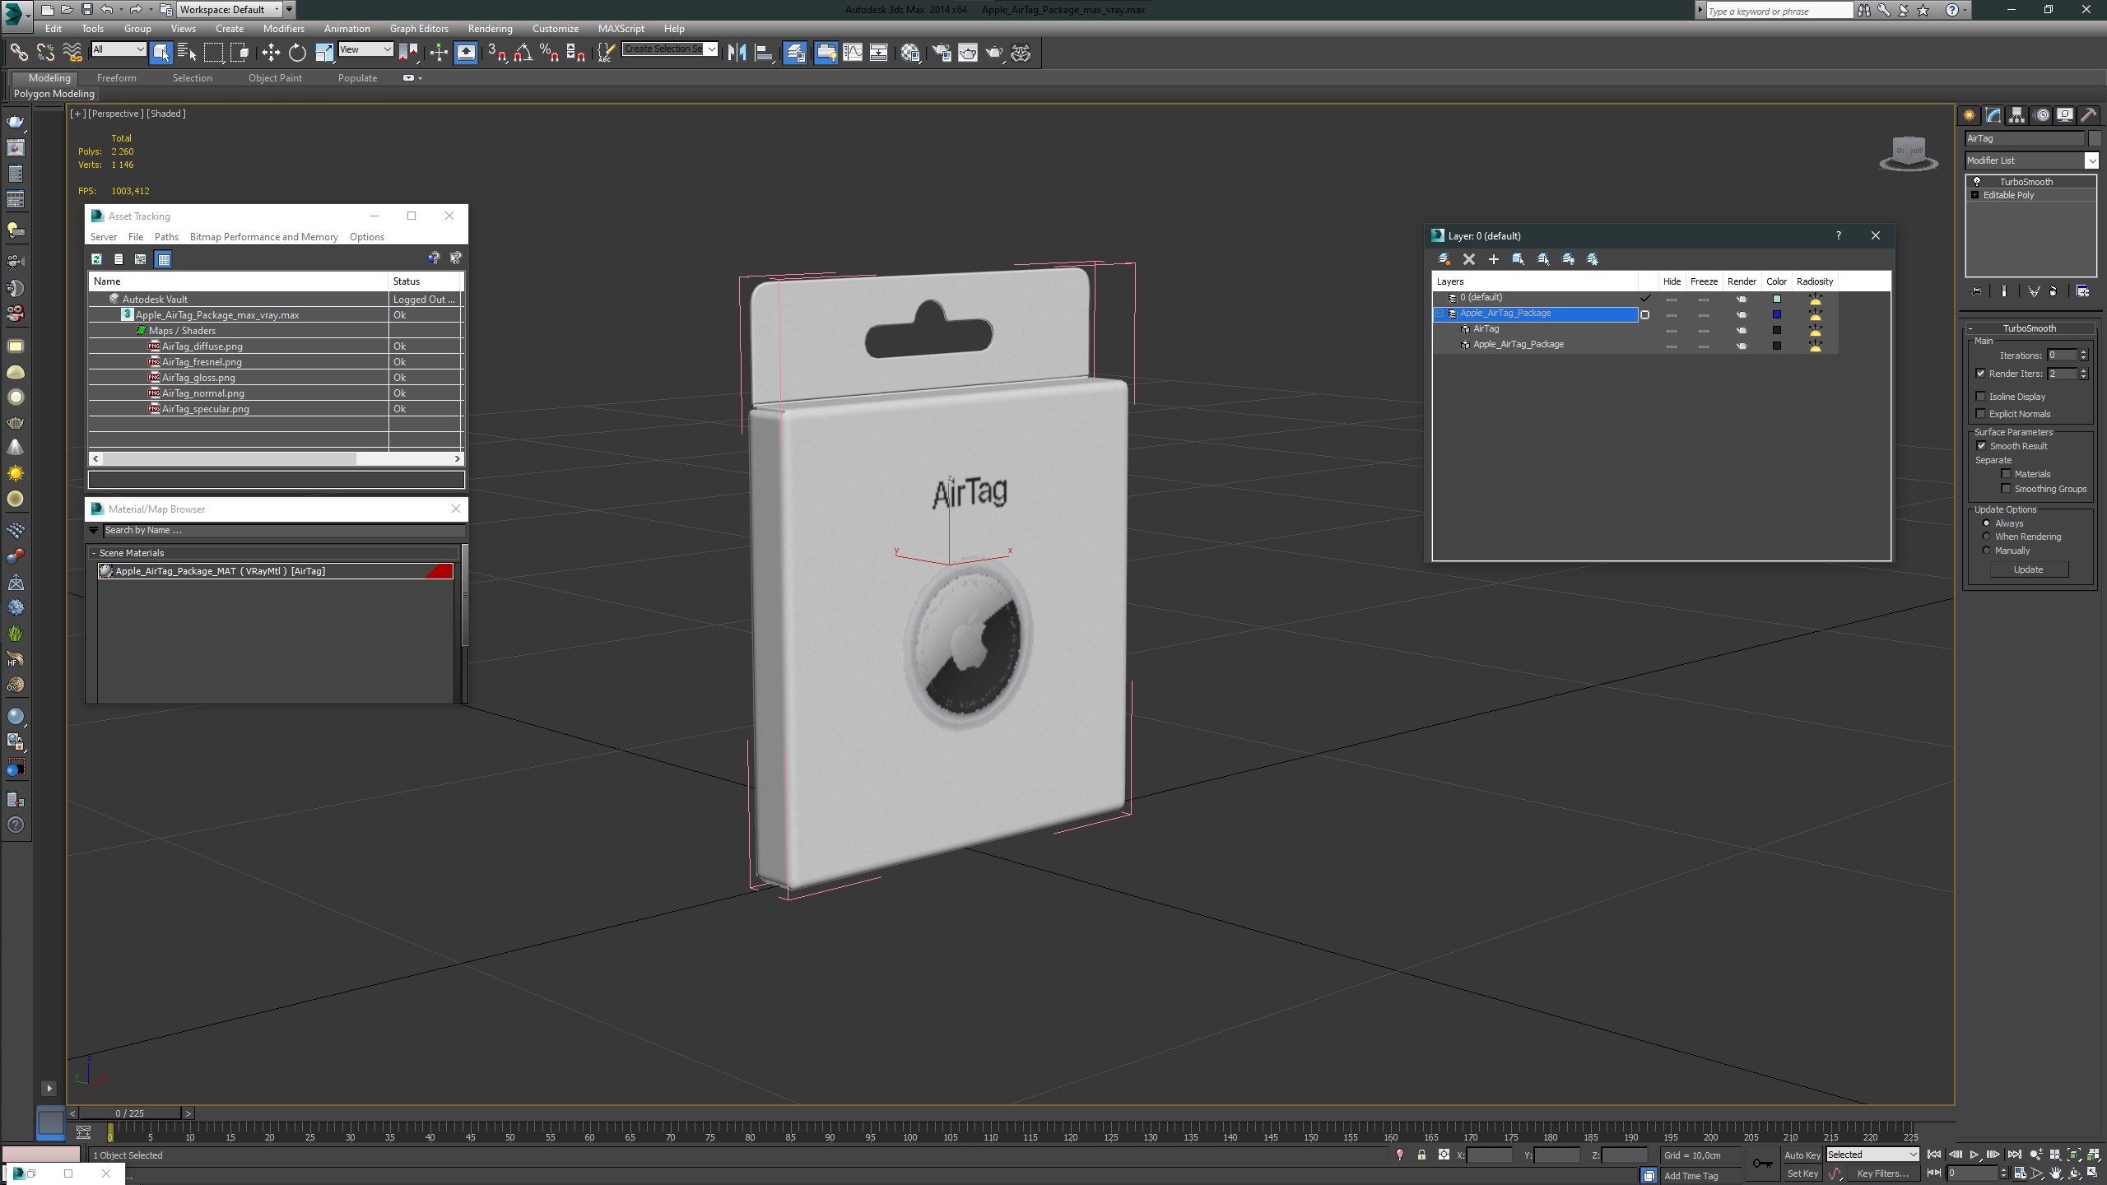Switch to Object Paint ribbon tab

pos(275,78)
